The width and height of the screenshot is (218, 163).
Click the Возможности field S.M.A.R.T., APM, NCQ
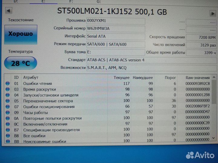coord(152,68)
